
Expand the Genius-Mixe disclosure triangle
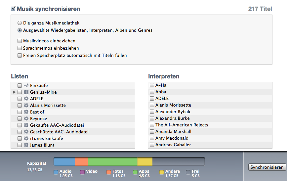click(14, 92)
